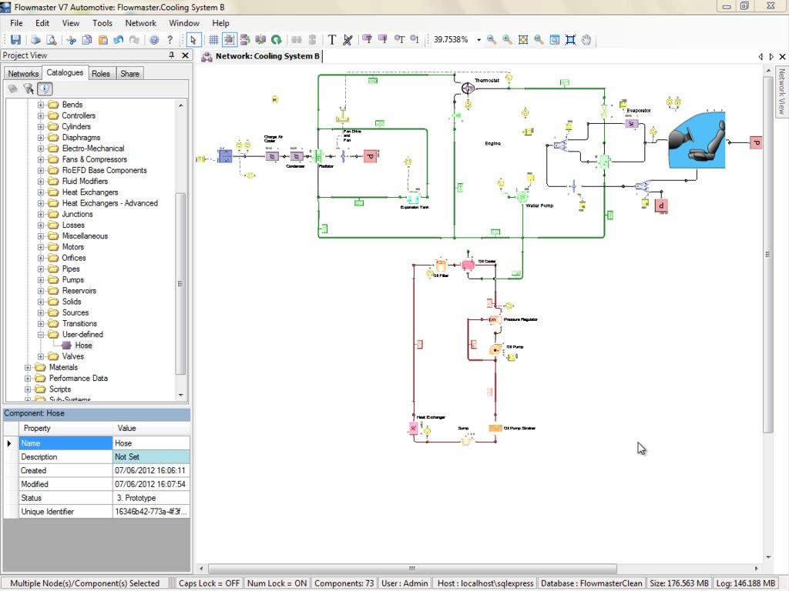Image resolution: width=789 pixels, height=591 pixels.
Task: Switch to the Networks tab
Action: [22, 73]
